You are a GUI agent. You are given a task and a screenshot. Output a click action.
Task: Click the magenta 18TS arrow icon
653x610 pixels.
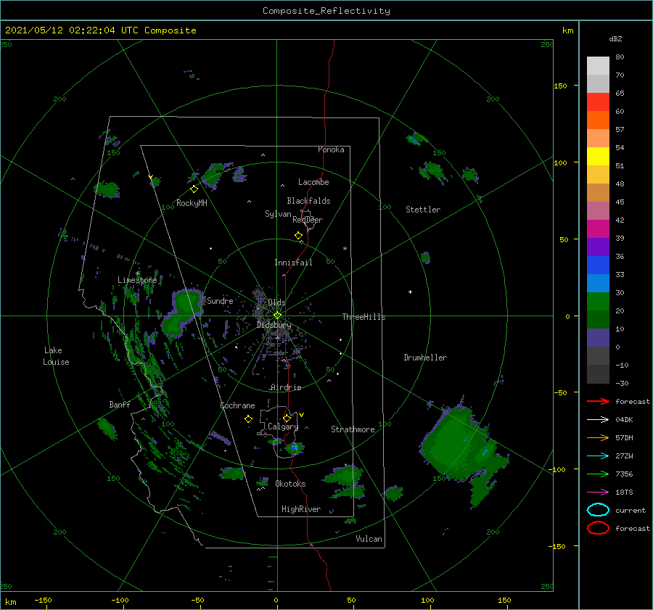click(598, 492)
